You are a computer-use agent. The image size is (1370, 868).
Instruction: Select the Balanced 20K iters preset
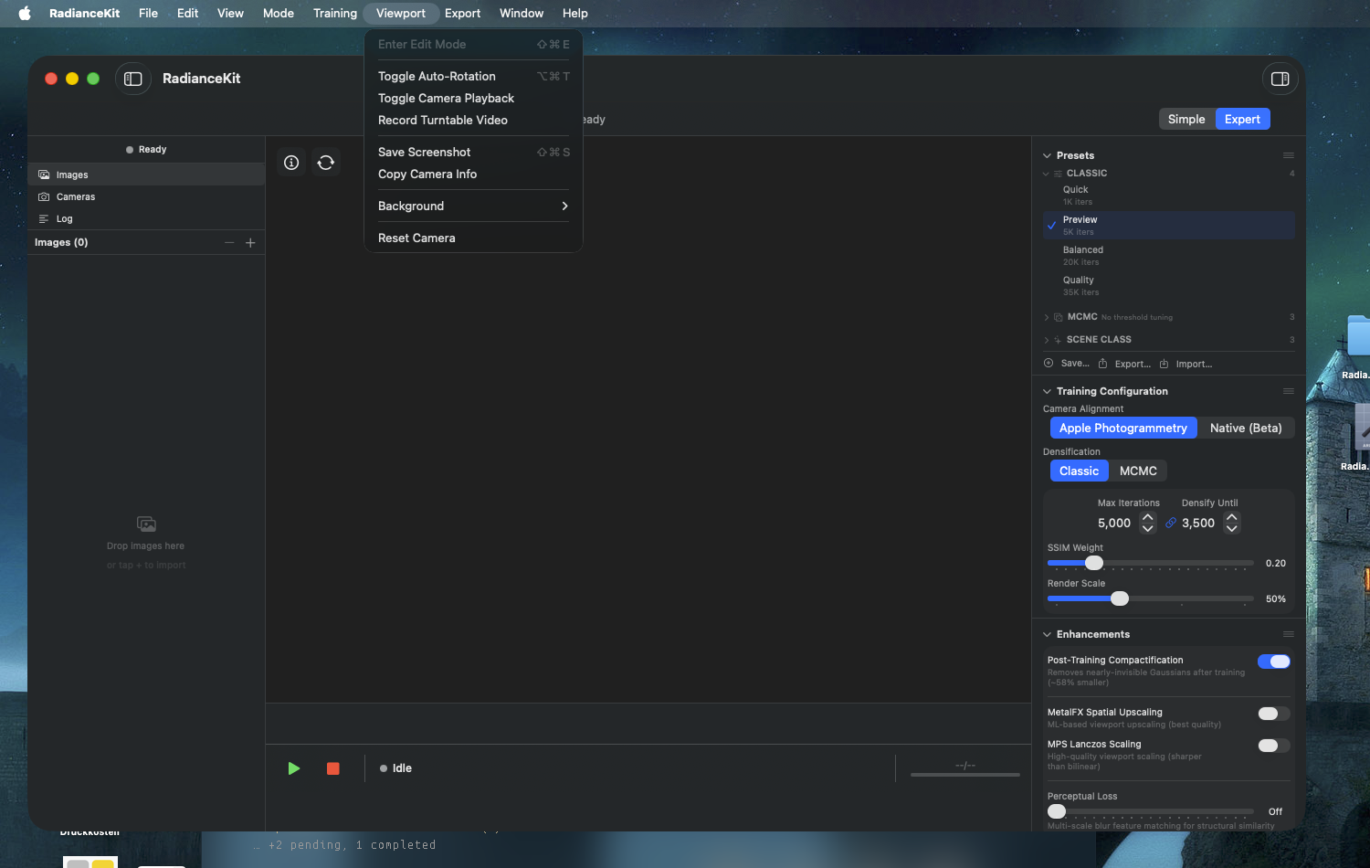(1169, 256)
